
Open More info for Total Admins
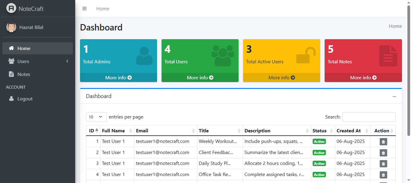pyautogui.click(x=119, y=77)
